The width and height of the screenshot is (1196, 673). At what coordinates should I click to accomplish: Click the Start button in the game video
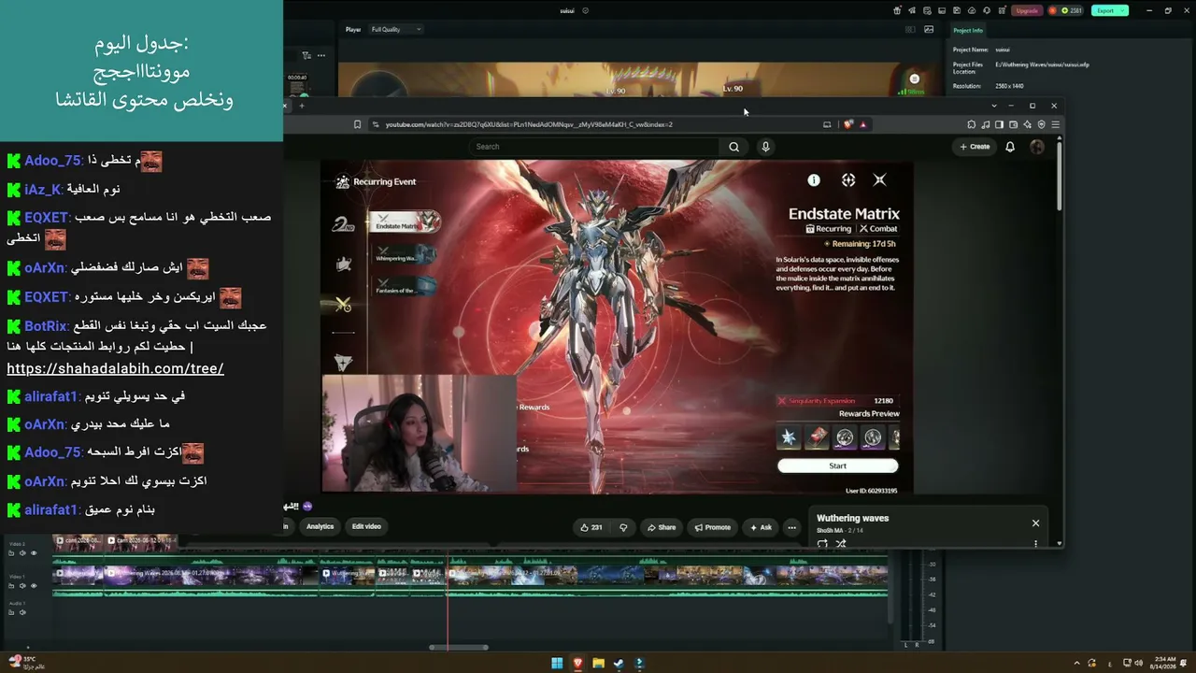tap(837, 465)
